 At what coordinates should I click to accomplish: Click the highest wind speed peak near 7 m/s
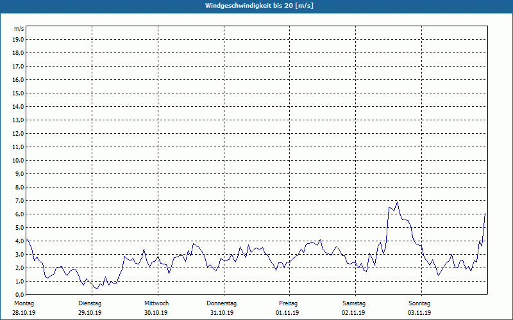click(x=398, y=202)
